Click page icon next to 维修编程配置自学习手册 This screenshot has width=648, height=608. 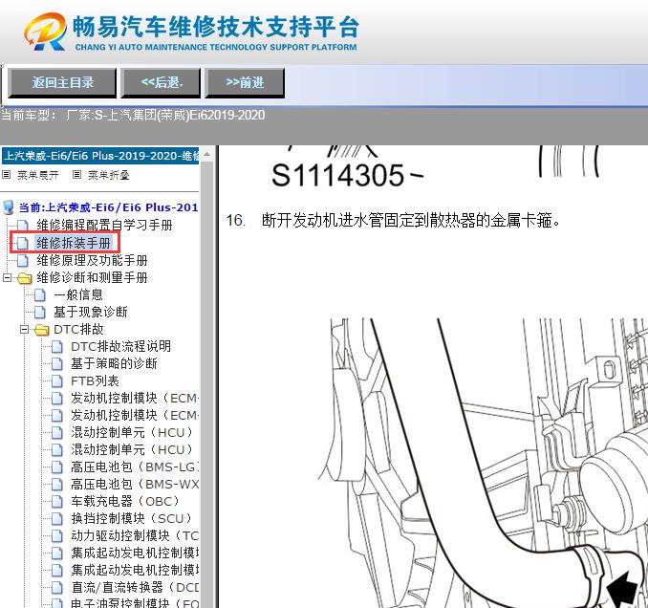click(23, 226)
